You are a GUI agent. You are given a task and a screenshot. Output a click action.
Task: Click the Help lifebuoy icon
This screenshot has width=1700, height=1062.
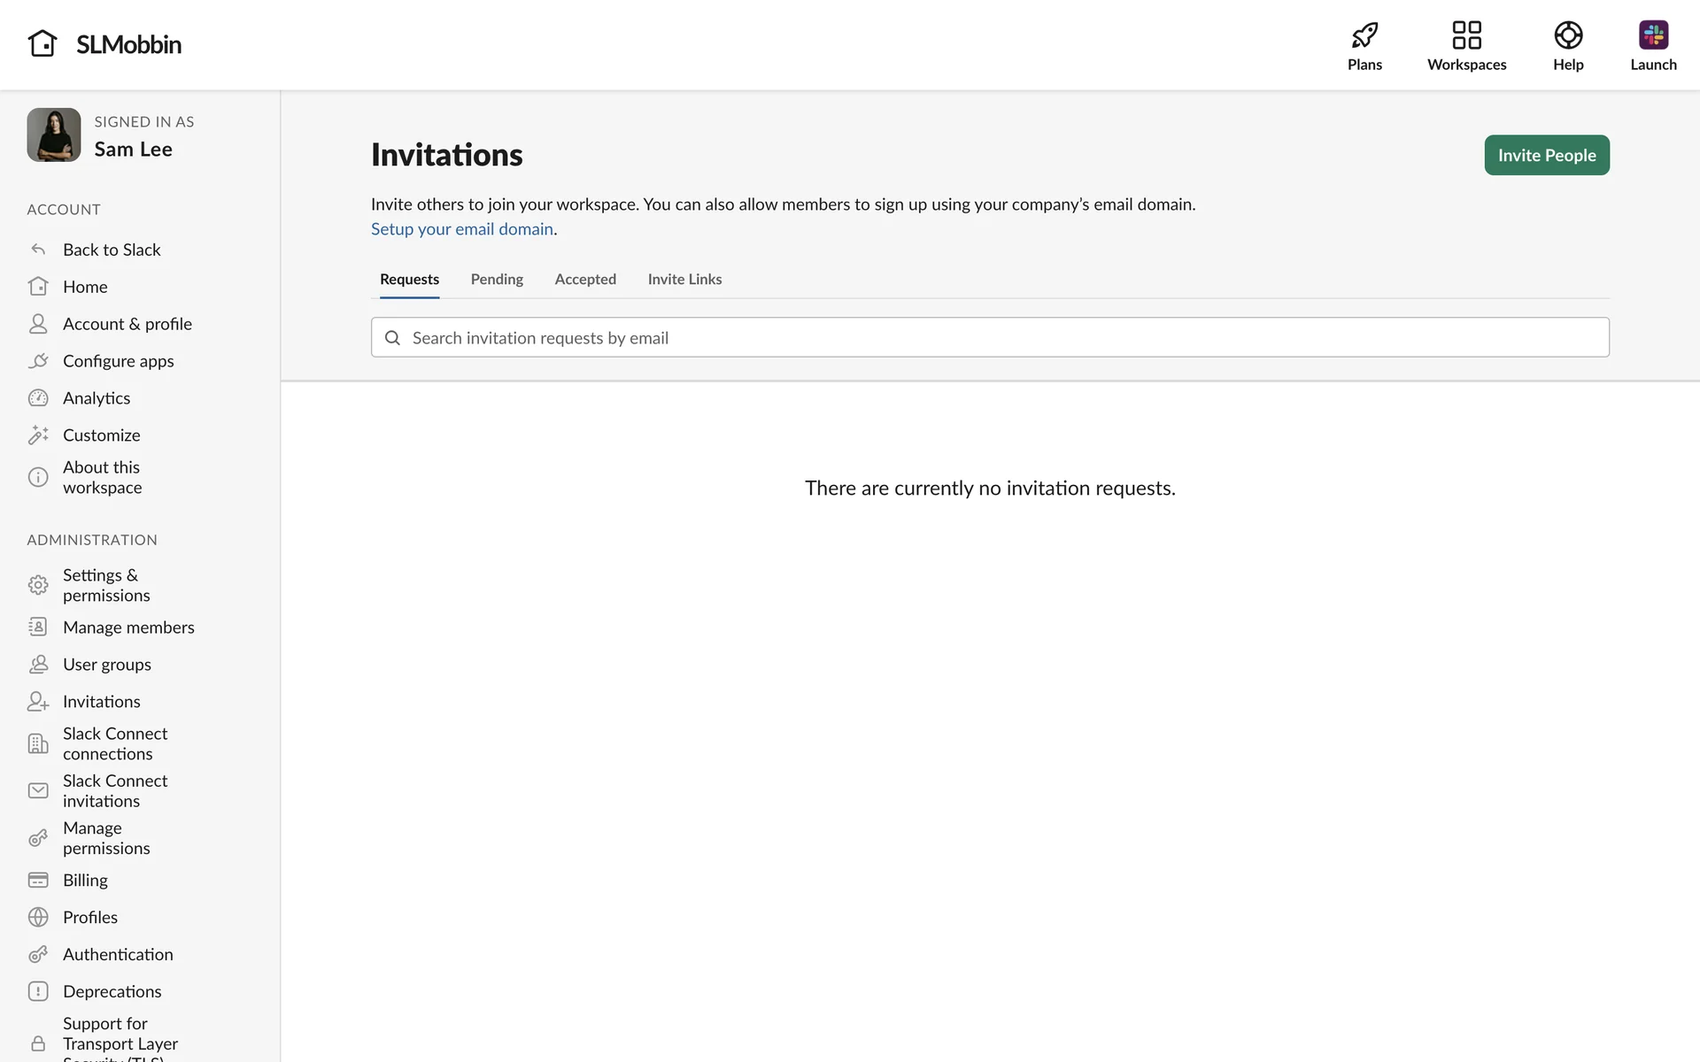1567,35
